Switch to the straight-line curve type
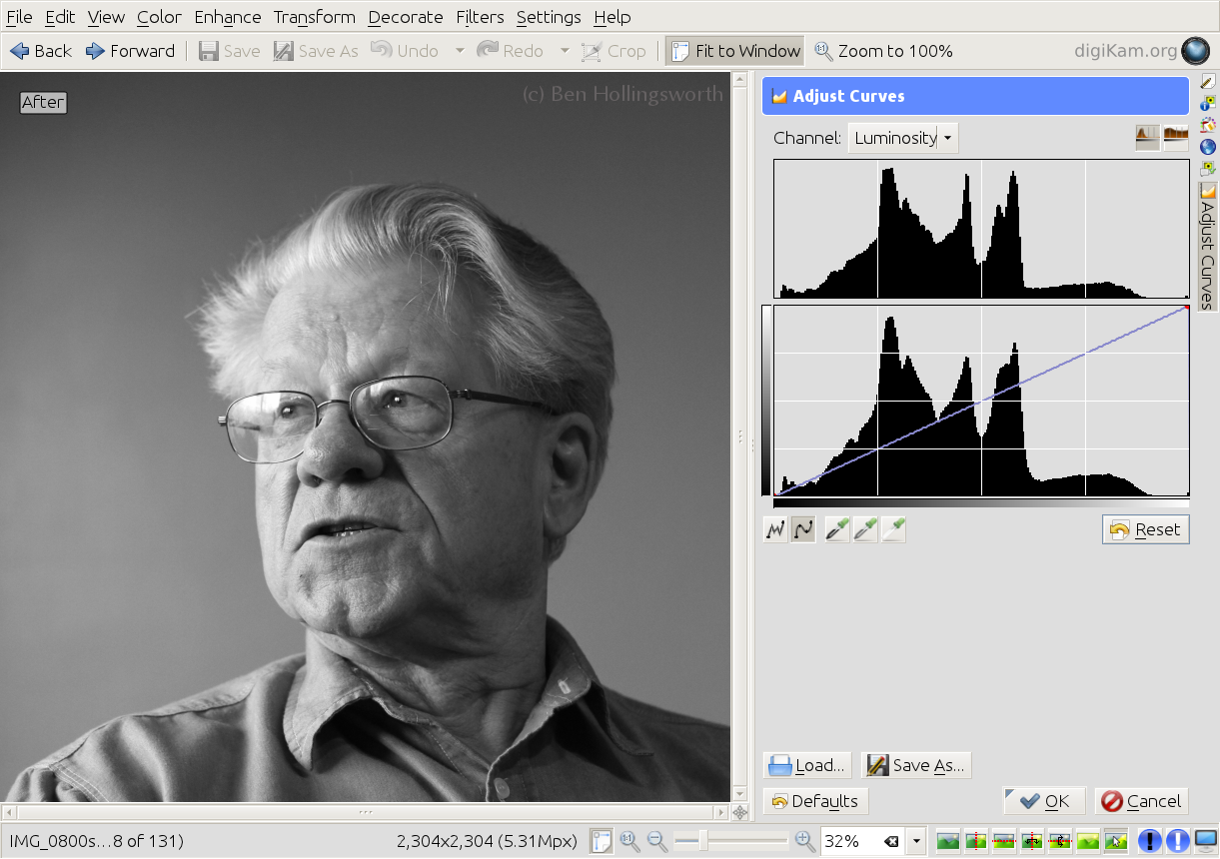The image size is (1220, 859). [x=774, y=529]
